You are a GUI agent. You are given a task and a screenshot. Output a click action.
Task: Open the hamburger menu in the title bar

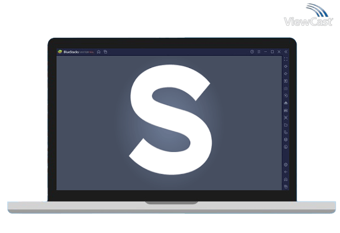(259, 52)
